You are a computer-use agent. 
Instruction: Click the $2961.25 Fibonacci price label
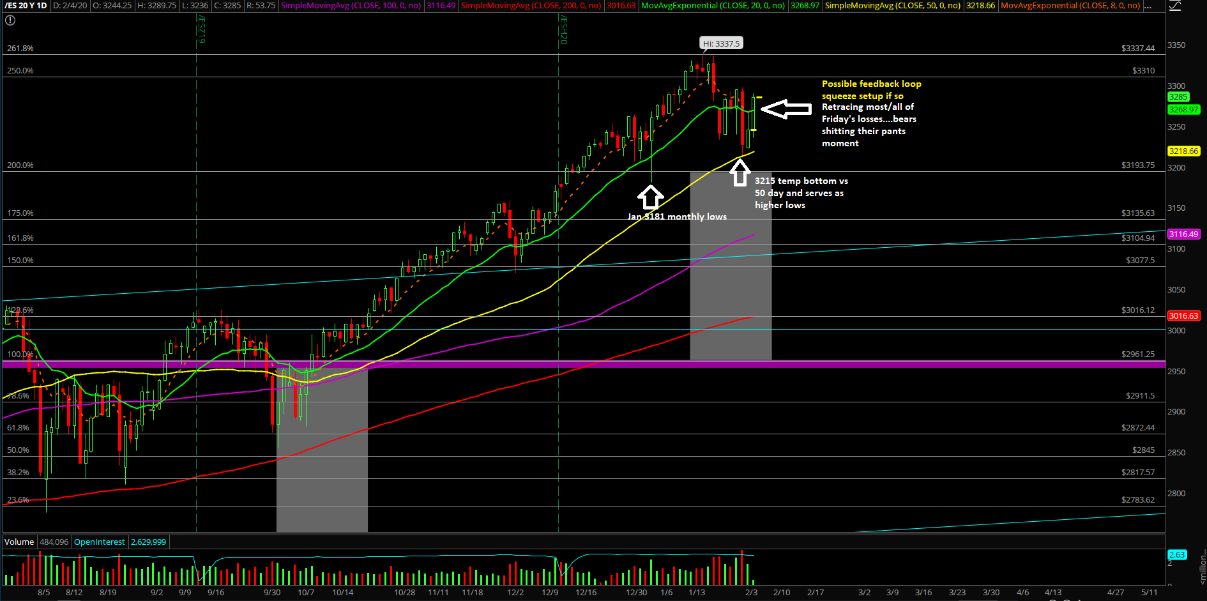(x=1138, y=354)
